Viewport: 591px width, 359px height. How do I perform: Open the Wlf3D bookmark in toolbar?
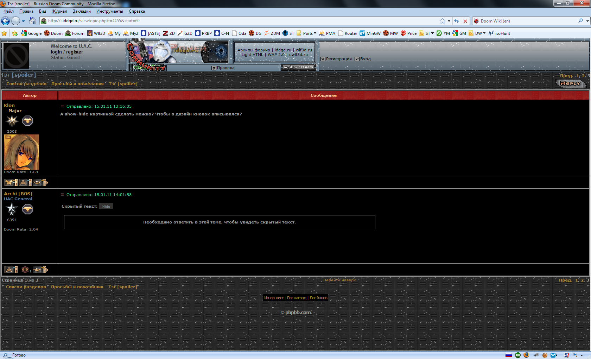[x=96, y=33]
